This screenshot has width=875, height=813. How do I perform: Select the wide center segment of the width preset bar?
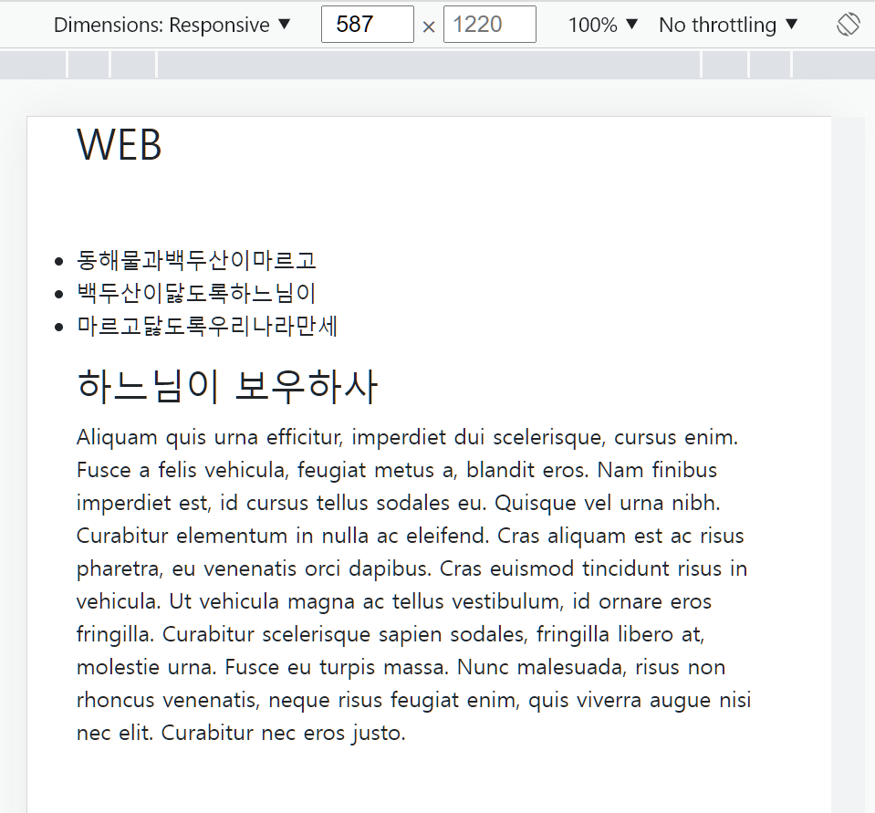[429, 65]
